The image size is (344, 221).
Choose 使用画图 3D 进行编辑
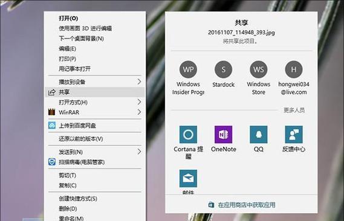pyautogui.click(x=85, y=28)
